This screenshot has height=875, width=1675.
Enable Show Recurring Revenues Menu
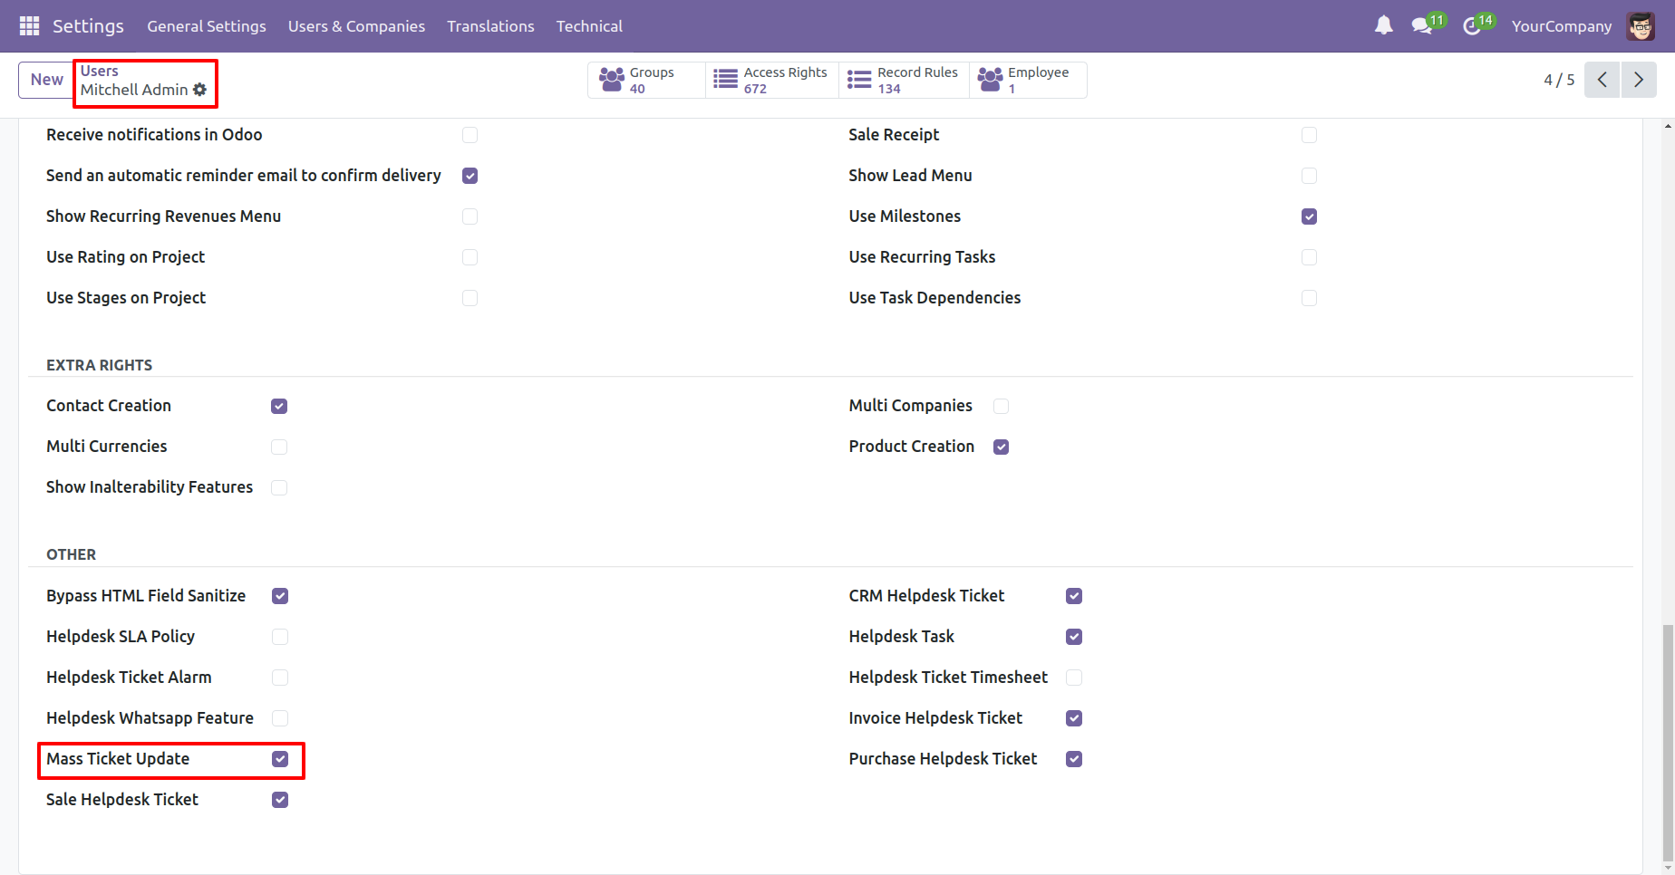pos(470,216)
